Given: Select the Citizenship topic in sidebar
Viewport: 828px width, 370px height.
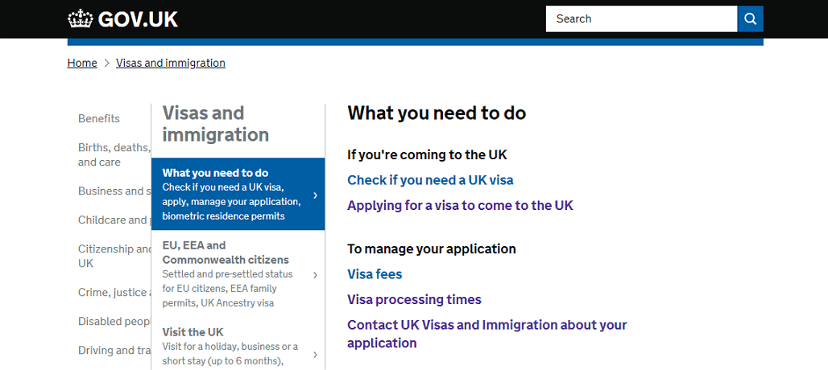Looking at the screenshot, I should pyautogui.click(x=114, y=256).
